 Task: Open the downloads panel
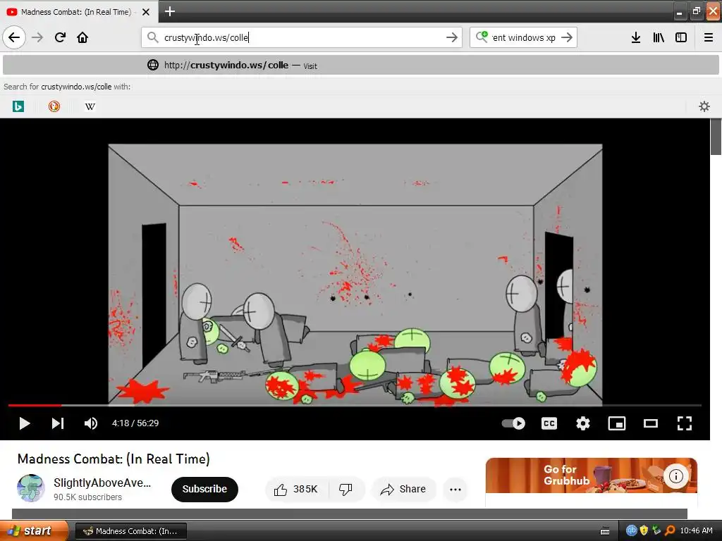click(x=636, y=37)
